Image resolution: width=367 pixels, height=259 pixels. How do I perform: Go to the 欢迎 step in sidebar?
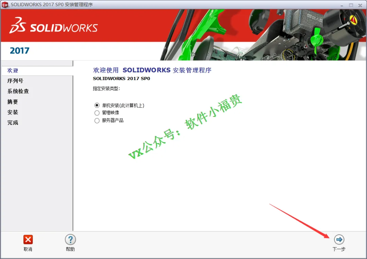coord(13,70)
